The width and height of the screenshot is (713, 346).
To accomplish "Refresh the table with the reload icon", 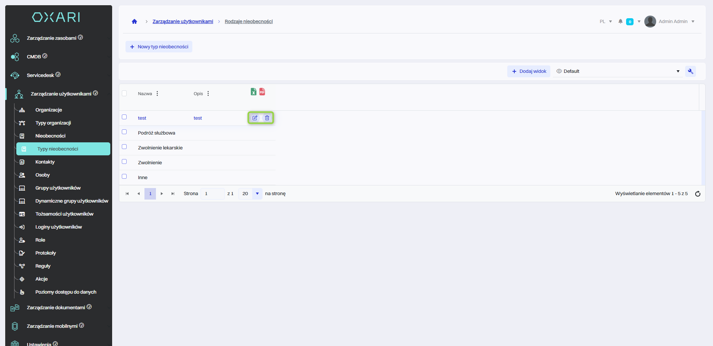I will tap(697, 194).
